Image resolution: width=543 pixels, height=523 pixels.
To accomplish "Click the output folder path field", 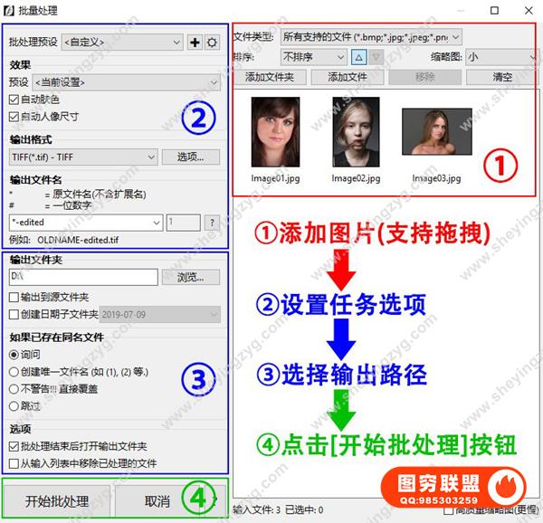I will [x=82, y=277].
